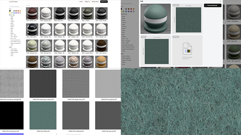The width and height of the screenshot is (241, 135).
Task: Click the Fabric filter label behind the Felt dialog
Action: 124,20
